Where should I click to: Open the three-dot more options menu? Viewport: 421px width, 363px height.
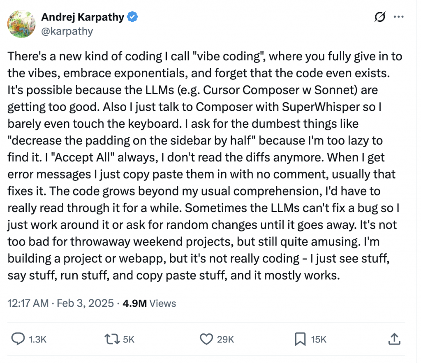point(399,17)
